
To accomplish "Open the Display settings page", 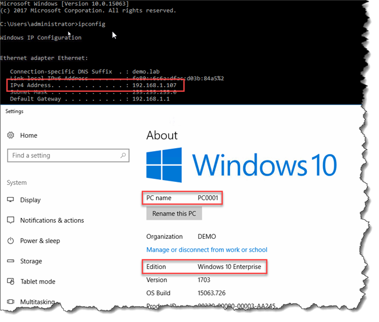I will (x=30, y=200).
